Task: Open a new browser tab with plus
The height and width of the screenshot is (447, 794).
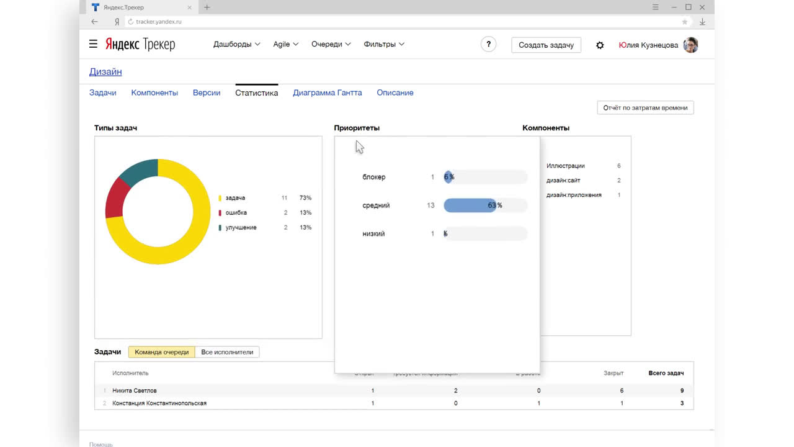Action: point(207,7)
